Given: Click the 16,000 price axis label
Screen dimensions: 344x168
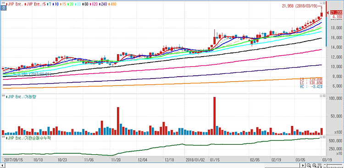Looking at the screenshot, I should (336, 37).
